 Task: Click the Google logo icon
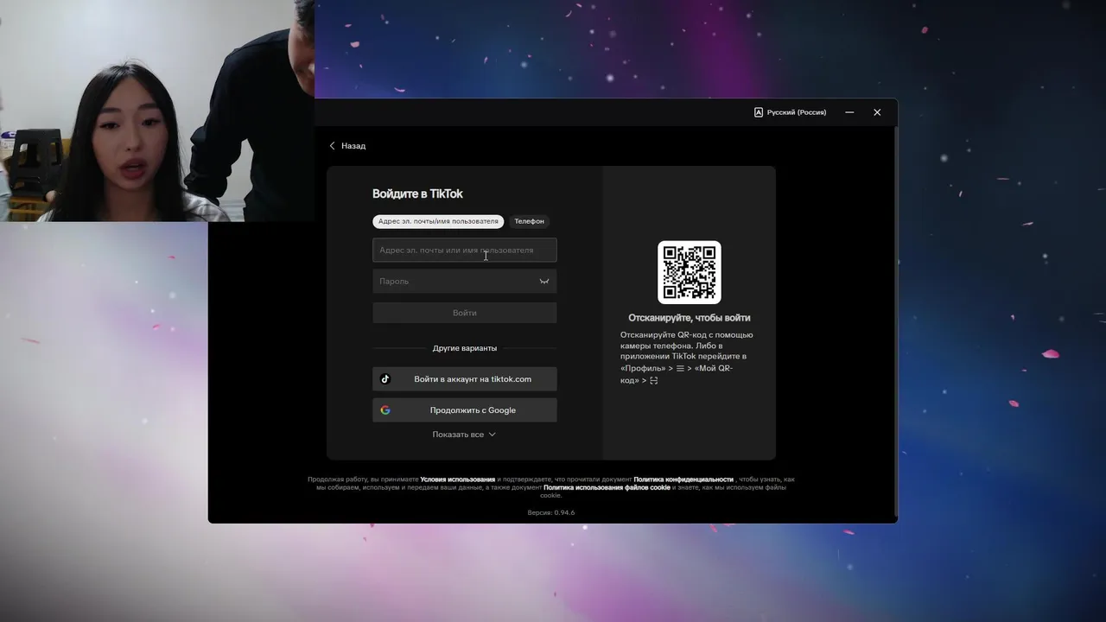(385, 409)
